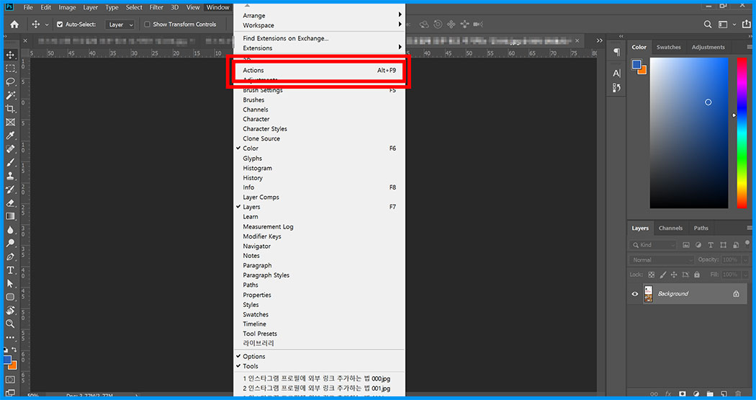Click the delete layer trash icon
The image size is (756, 400).
click(x=738, y=394)
